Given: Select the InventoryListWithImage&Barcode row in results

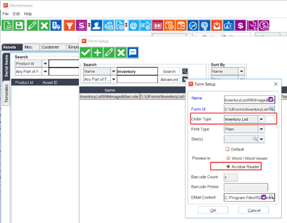Looking at the screenshot, I should tap(132, 96).
